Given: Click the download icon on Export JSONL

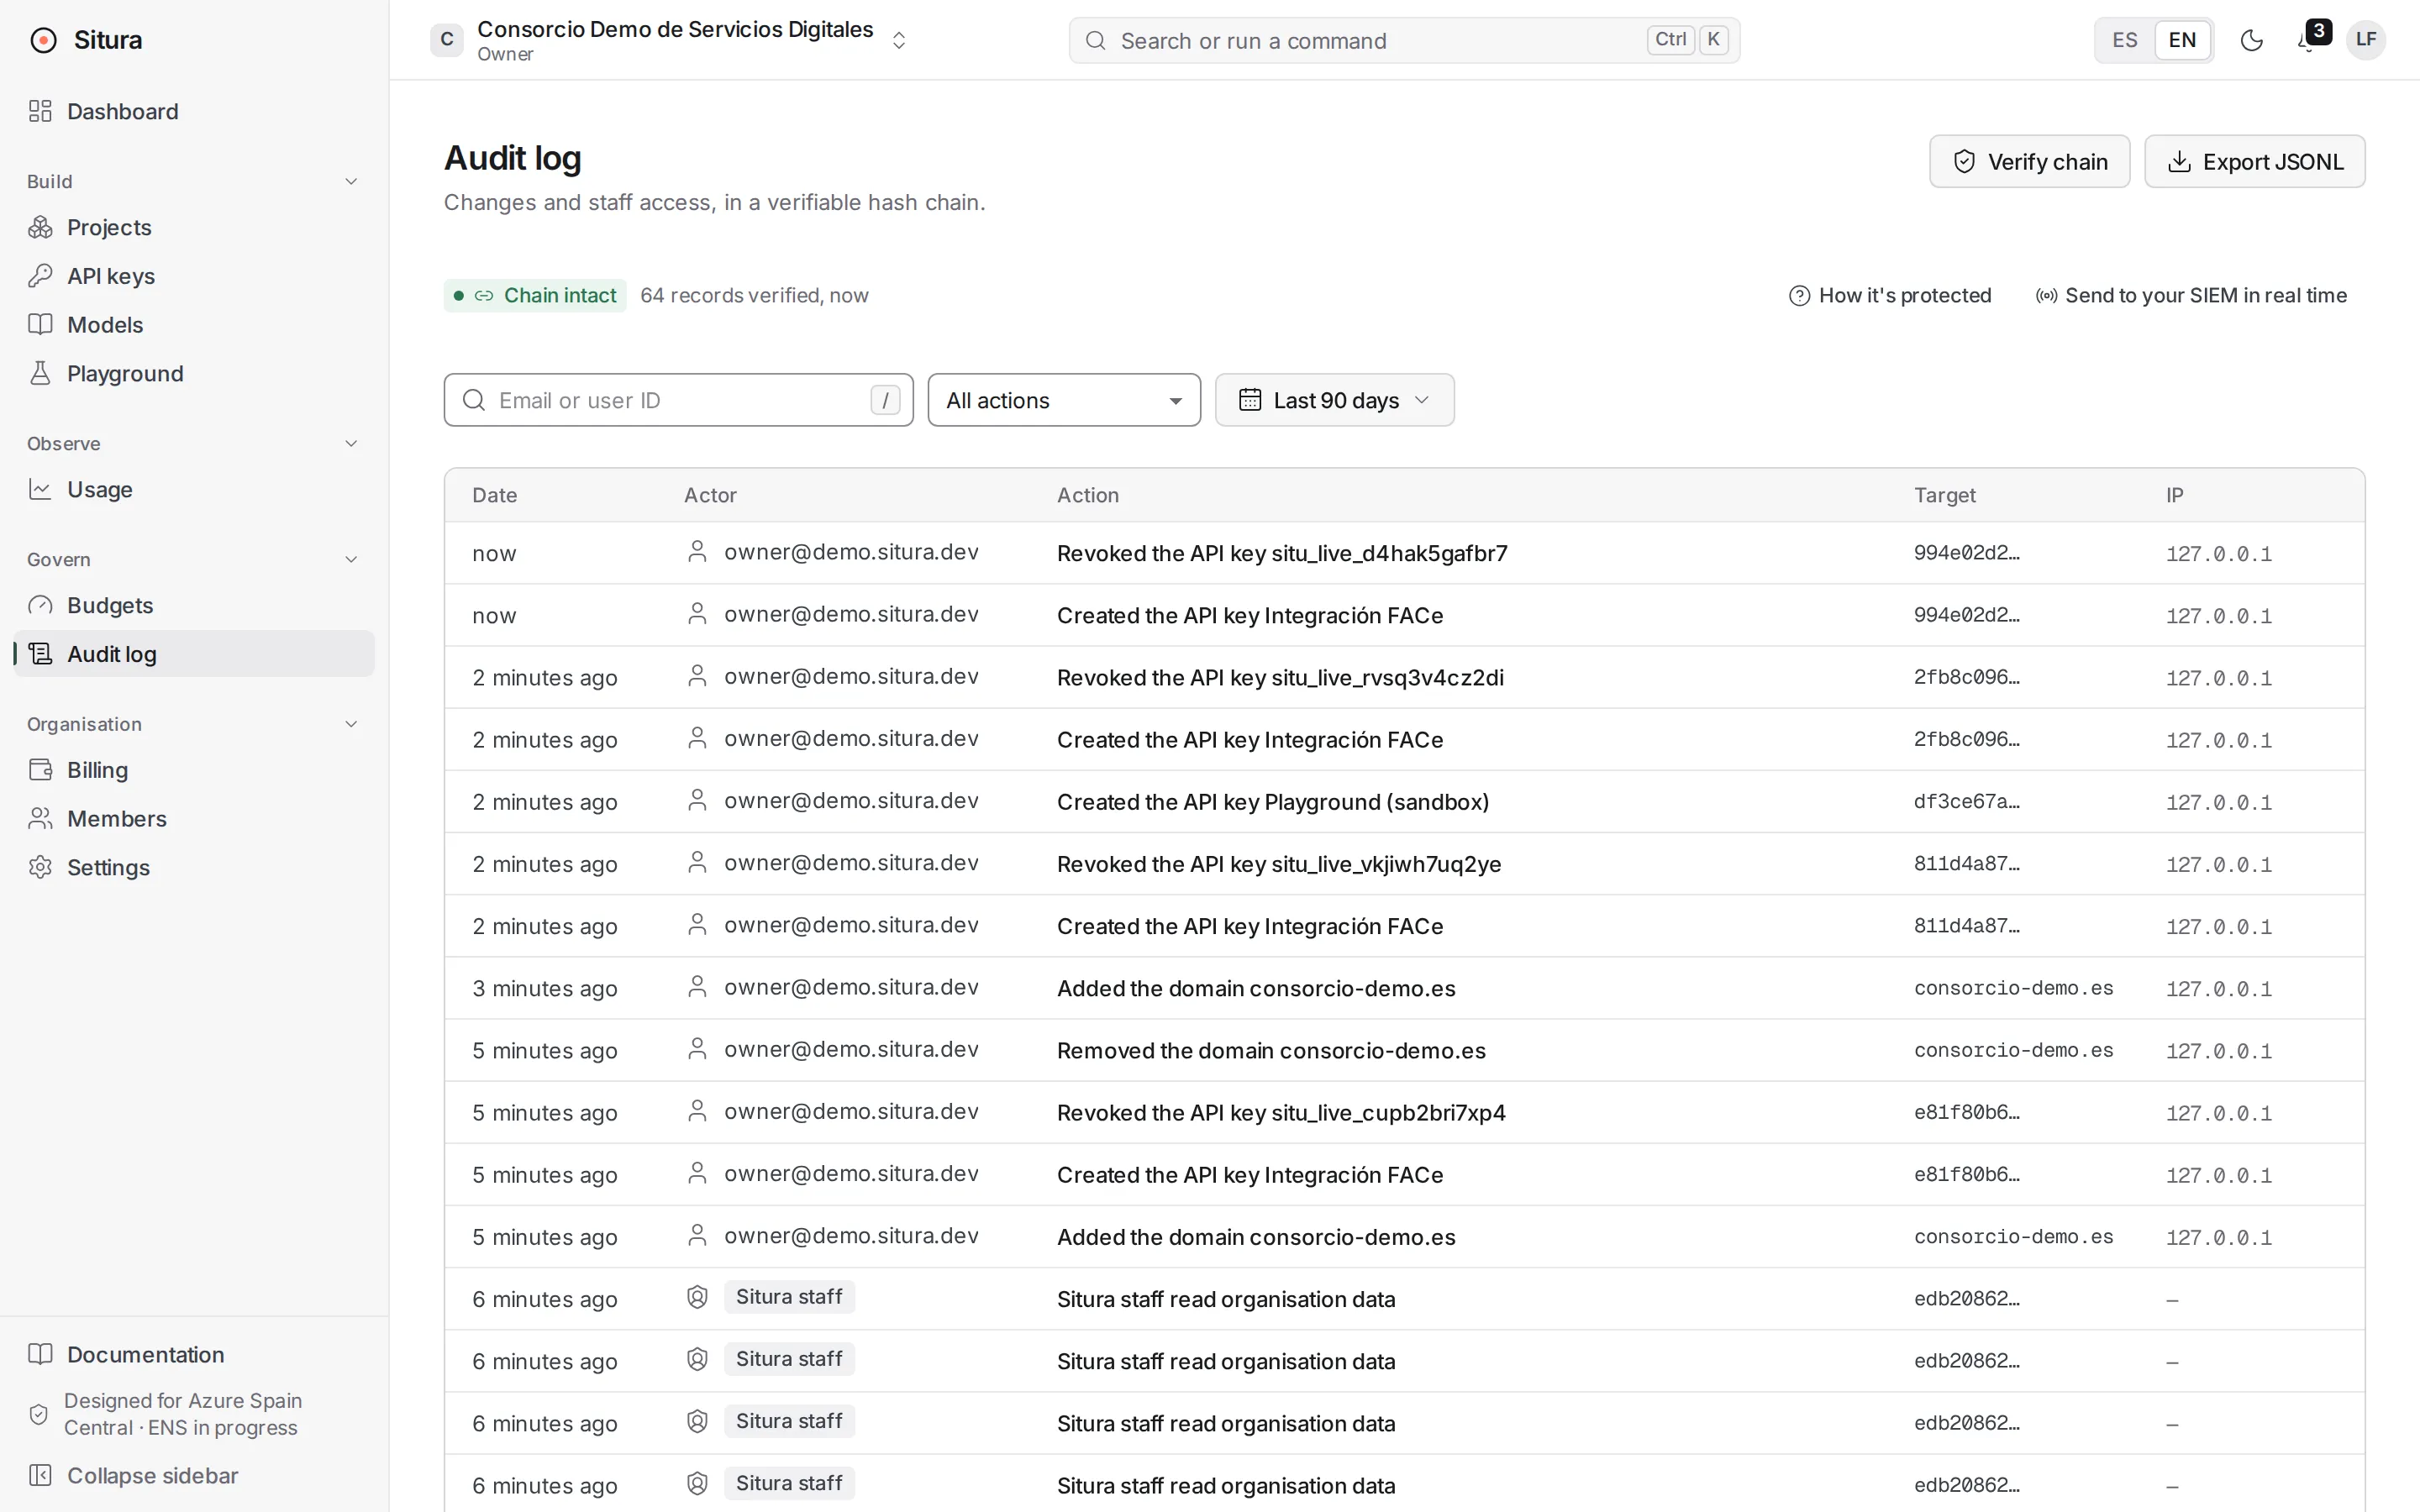Looking at the screenshot, I should (2179, 162).
